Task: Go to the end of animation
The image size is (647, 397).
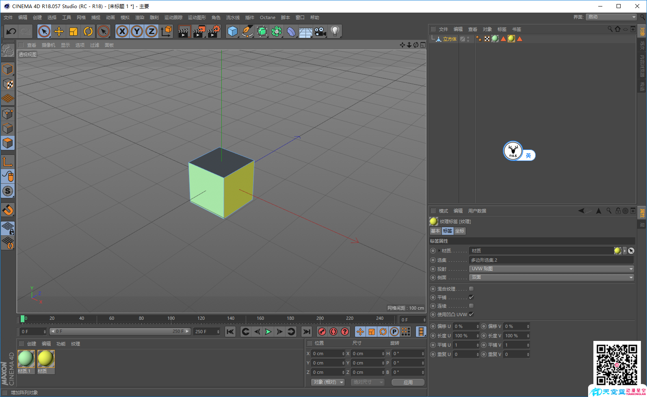Action: (307, 332)
